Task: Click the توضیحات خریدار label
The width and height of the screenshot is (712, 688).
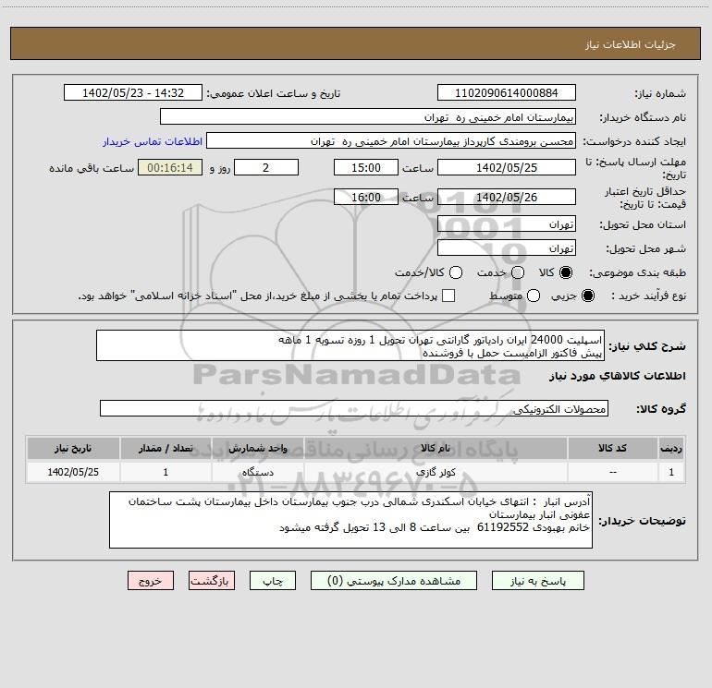Action: pyautogui.click(x=642, y=521)
